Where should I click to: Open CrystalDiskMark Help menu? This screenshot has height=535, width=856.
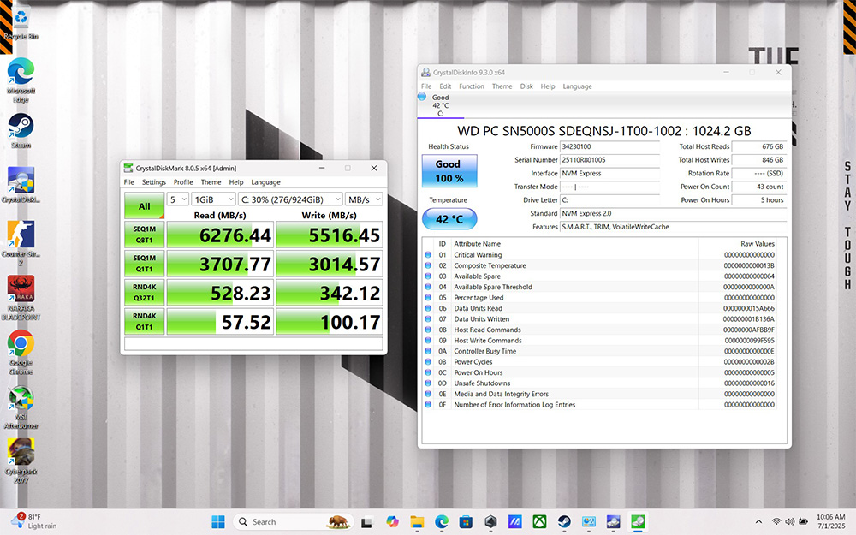click(236, 182)
